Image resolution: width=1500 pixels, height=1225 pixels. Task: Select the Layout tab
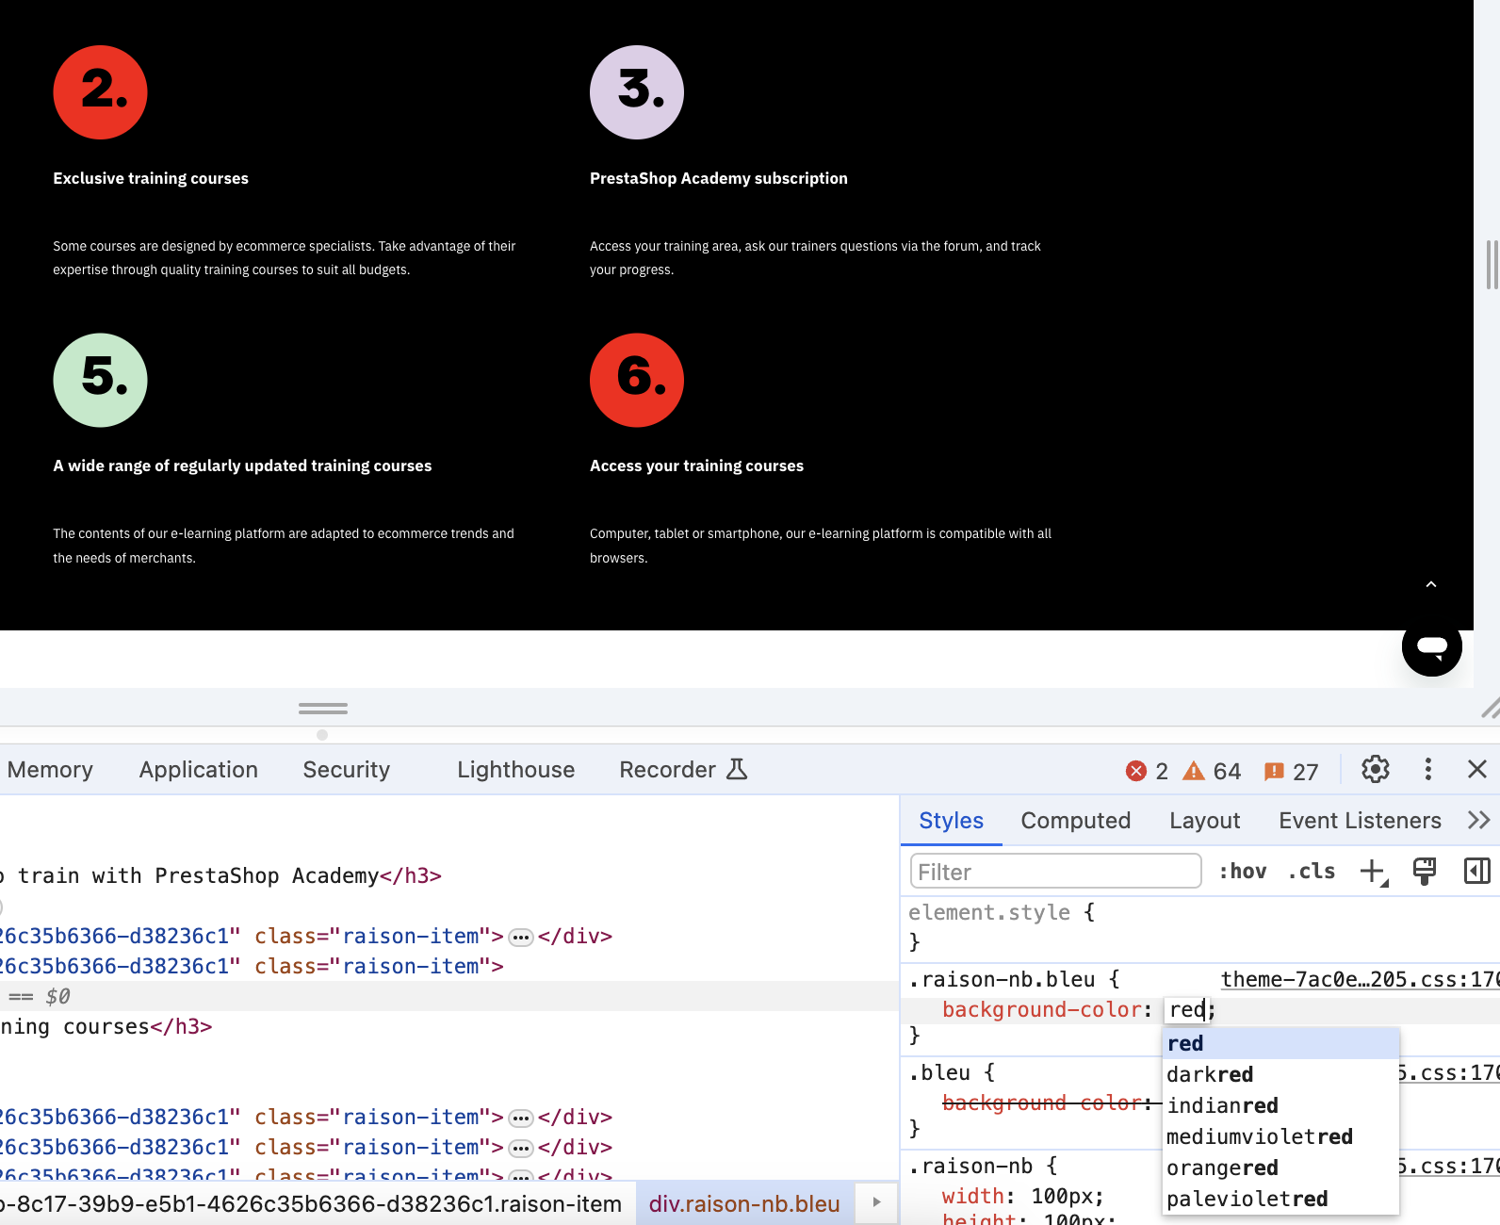point(1205,821)
